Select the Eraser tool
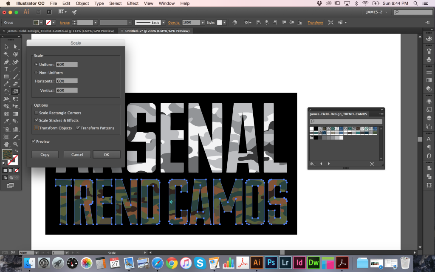 coord(15,84)
